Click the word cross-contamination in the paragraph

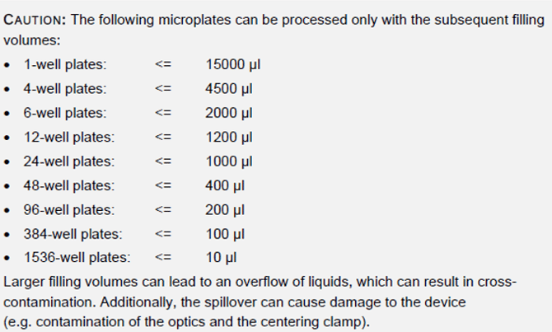coord(497,282)
